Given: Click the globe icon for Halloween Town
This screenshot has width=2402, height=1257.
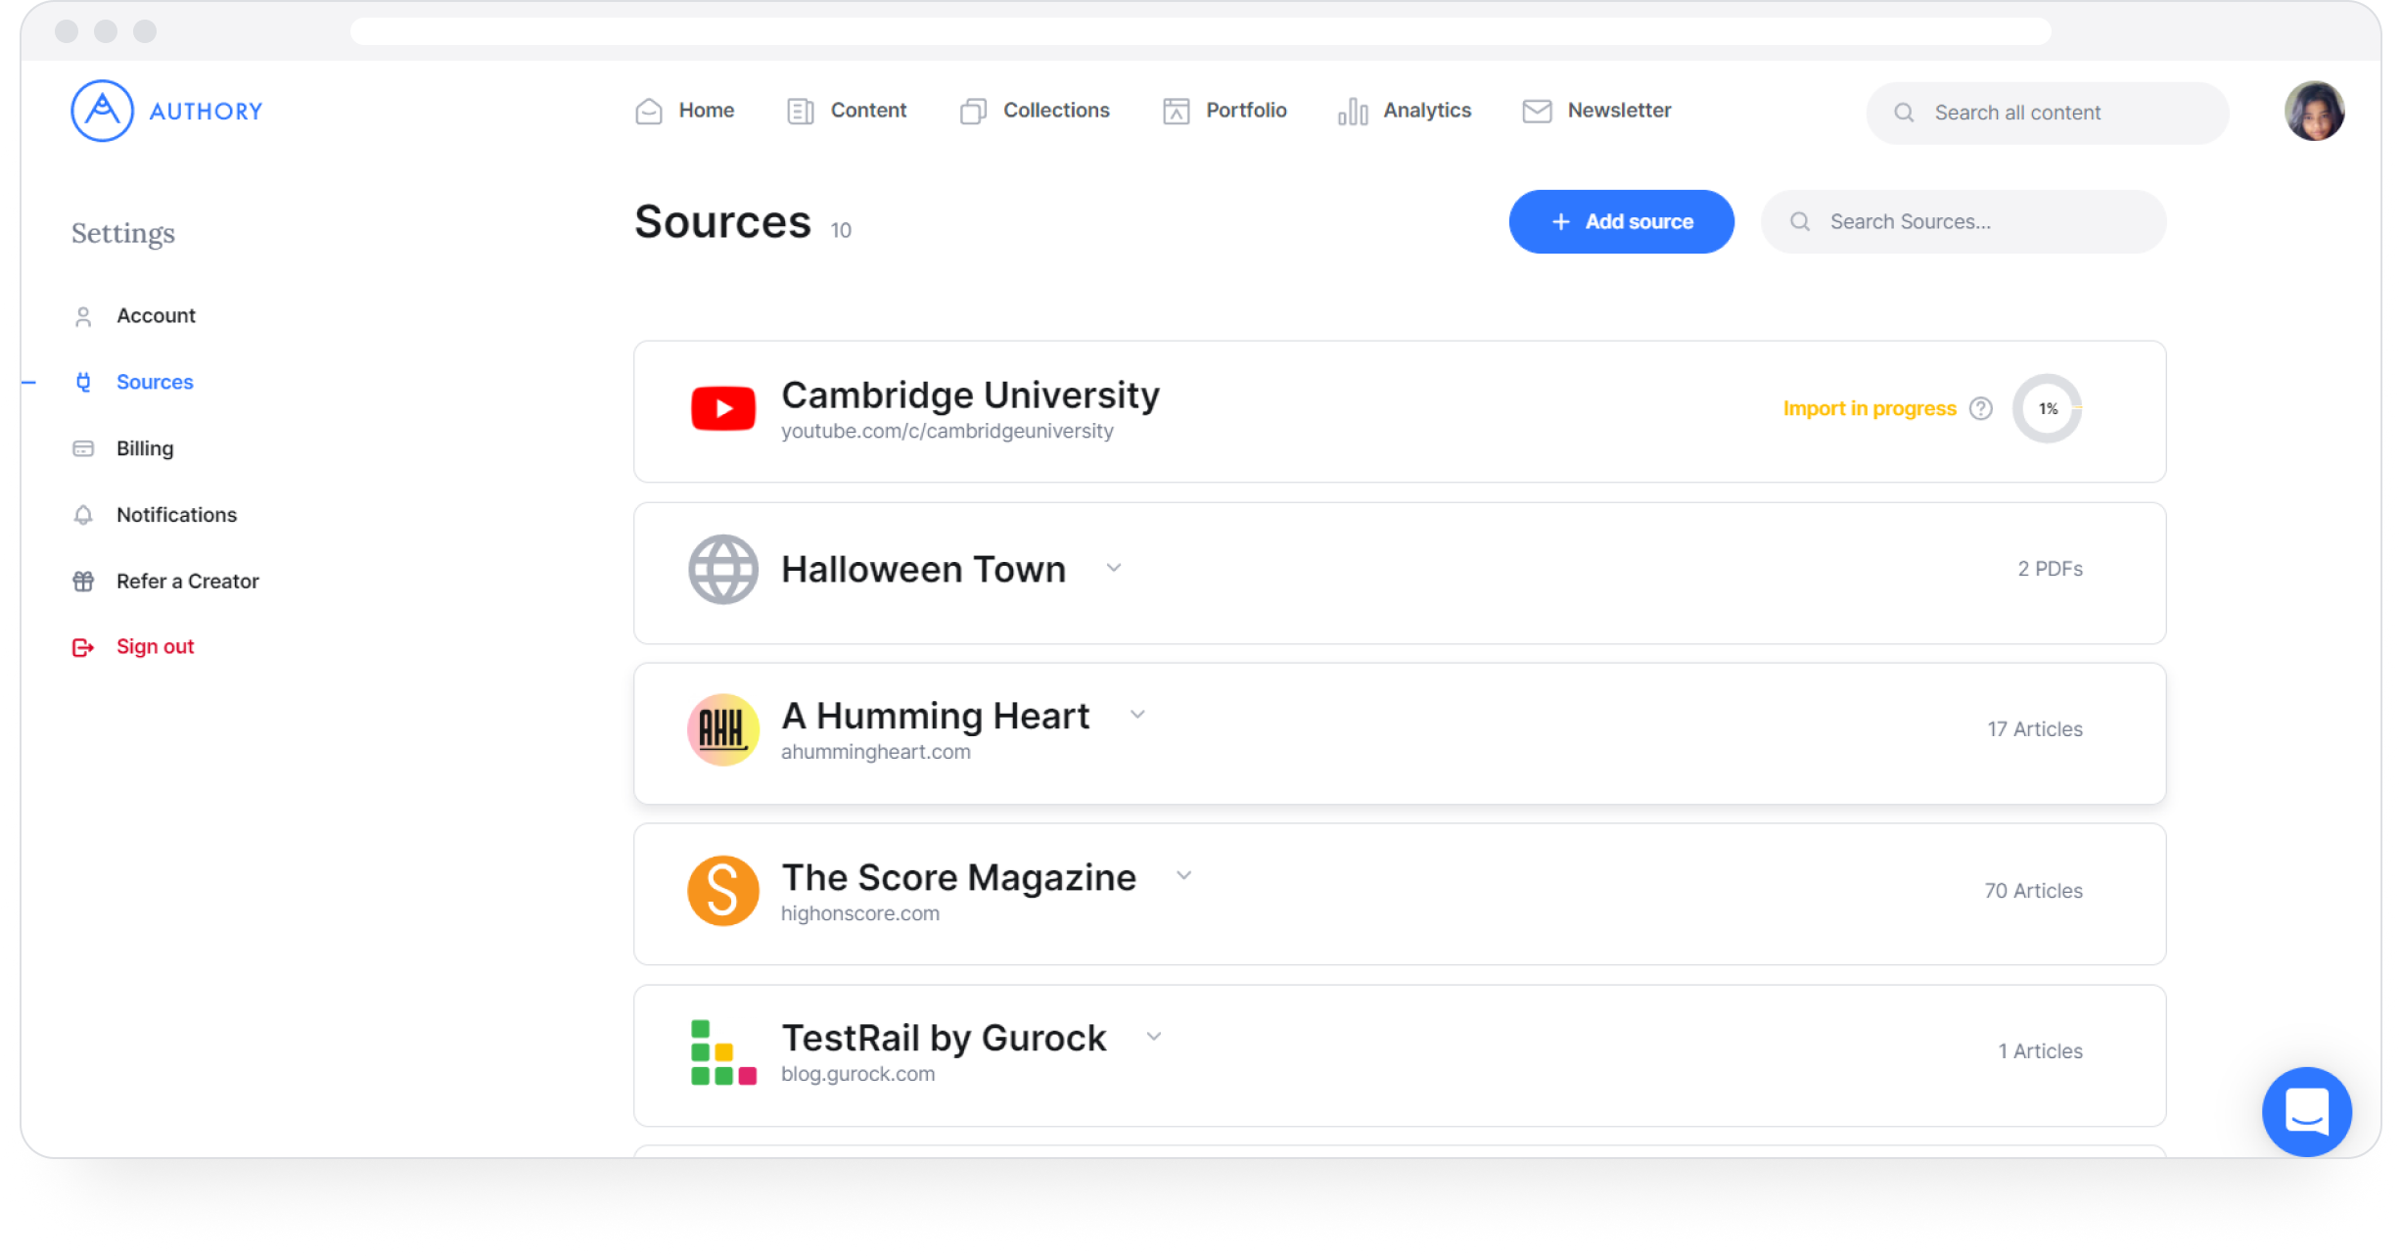Looking at the screenshot, I should point(723,569).
